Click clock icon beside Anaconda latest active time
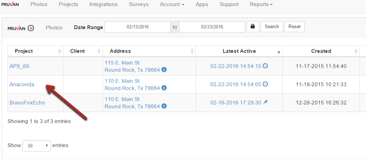The height and width of the screenshot is (159, 366). (265, 84)
